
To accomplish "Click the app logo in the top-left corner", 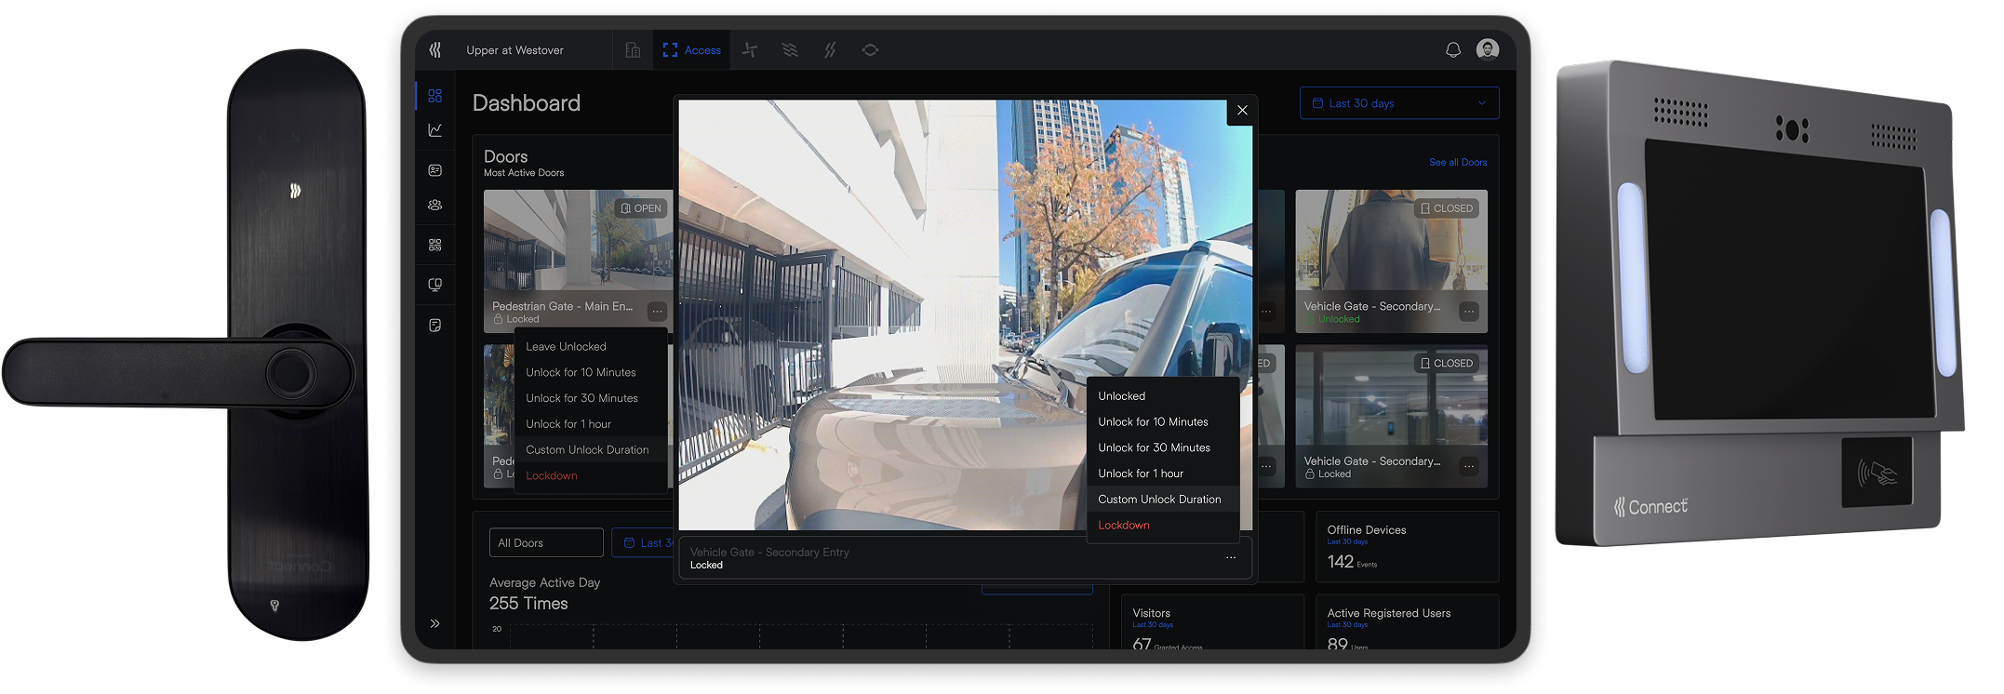I will [x=435, y=50].
